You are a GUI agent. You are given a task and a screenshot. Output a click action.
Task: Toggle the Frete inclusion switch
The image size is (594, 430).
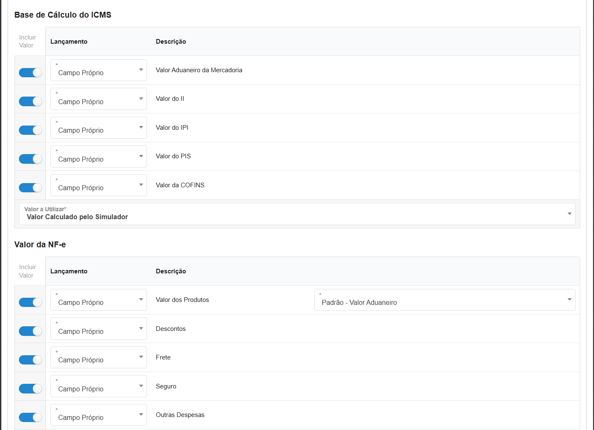pos(30,360)
